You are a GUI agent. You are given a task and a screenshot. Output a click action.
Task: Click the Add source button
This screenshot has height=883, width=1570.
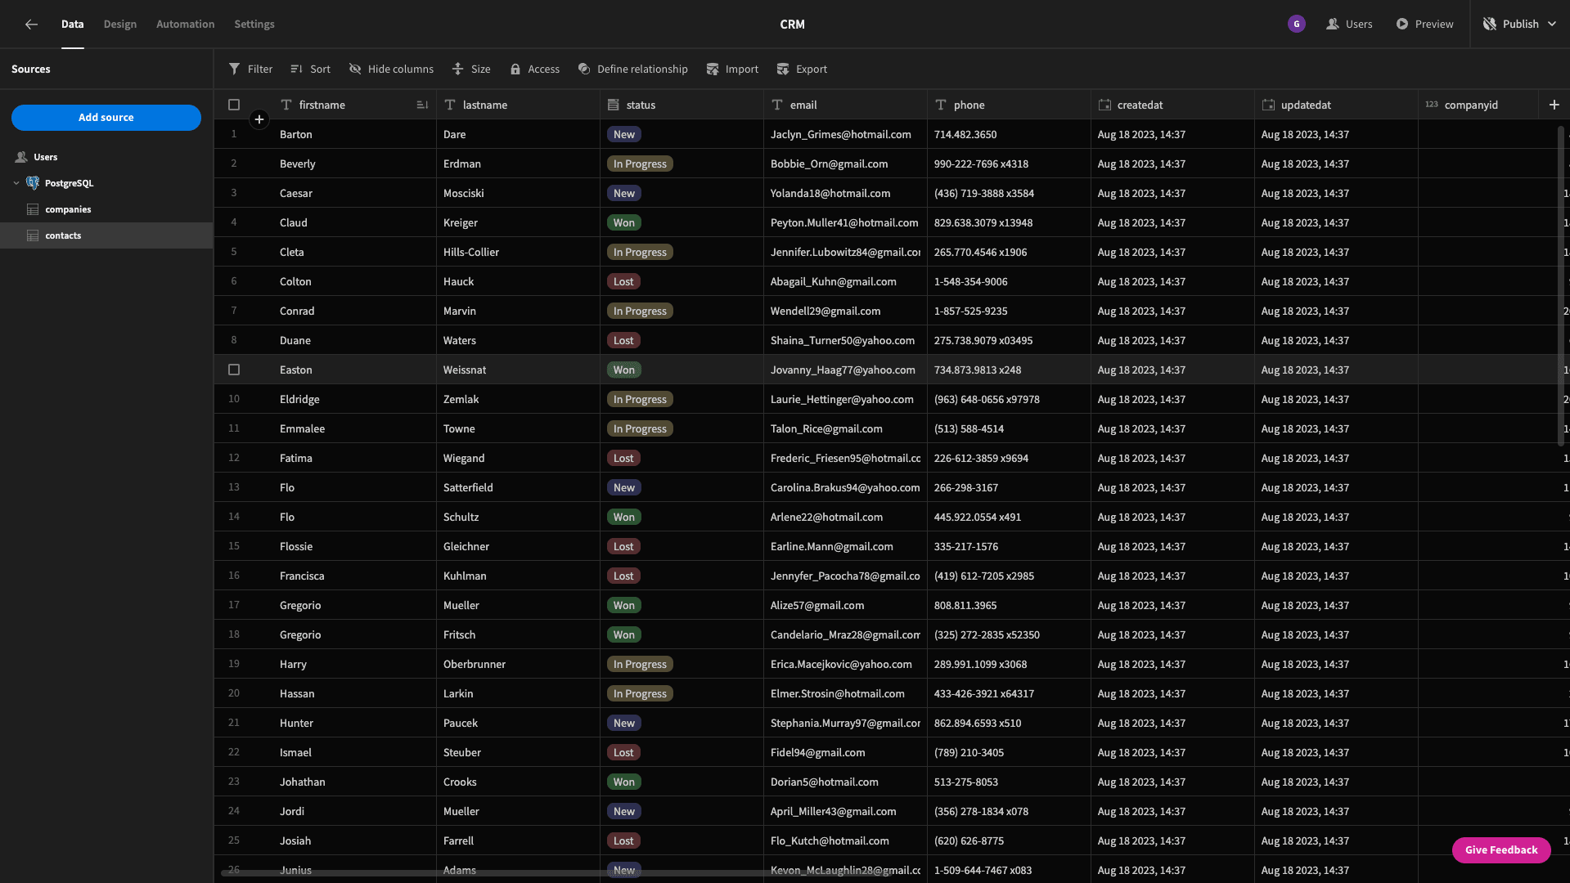[x=106, y=118]
